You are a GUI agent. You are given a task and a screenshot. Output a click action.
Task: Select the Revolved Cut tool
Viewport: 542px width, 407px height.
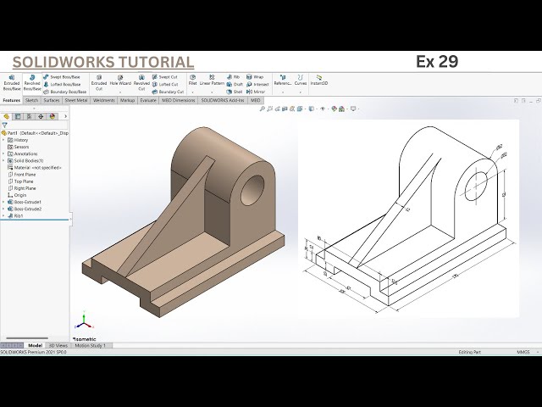[x=141, y=83]
